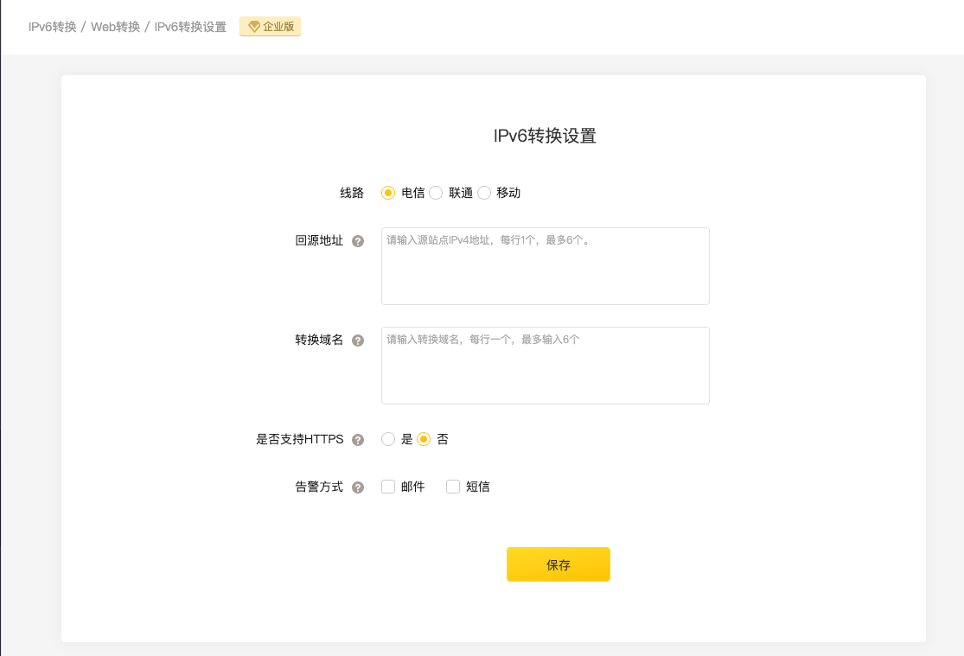Select the 移动 line option

pos(484,193)
